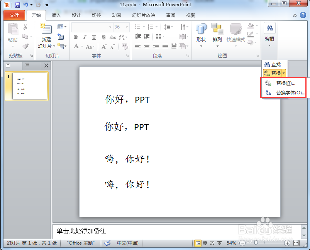Open the font name dropdown
Viewport: 310px width, 250px height.
pyautogui.click(x=110, y=27)
